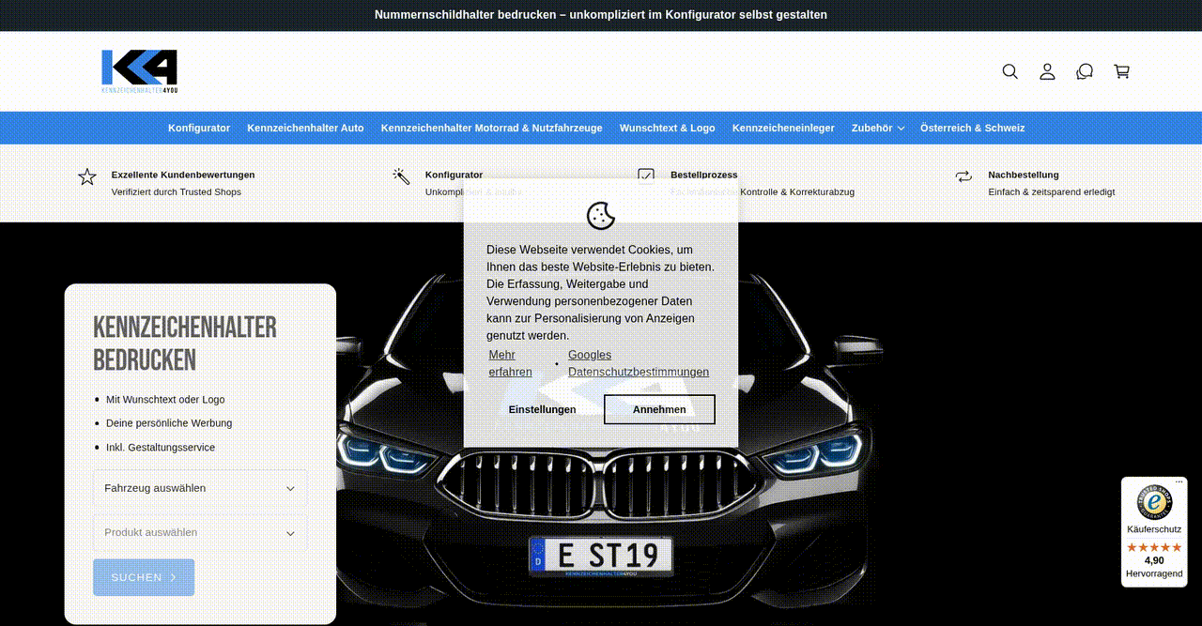The image size is (1202, 626).
Task: Open Wunschtext & Logo menu item
Action: pyautogui.click(x=667, y=128)
